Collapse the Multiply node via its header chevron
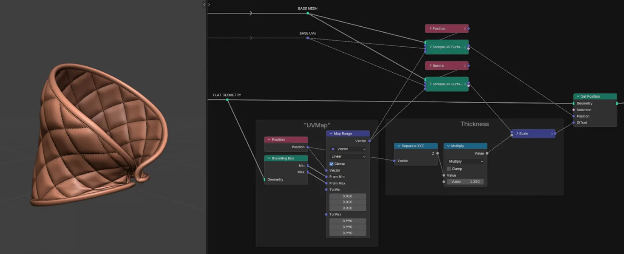This screenshot has width=624, height=254. pos(448,146)
